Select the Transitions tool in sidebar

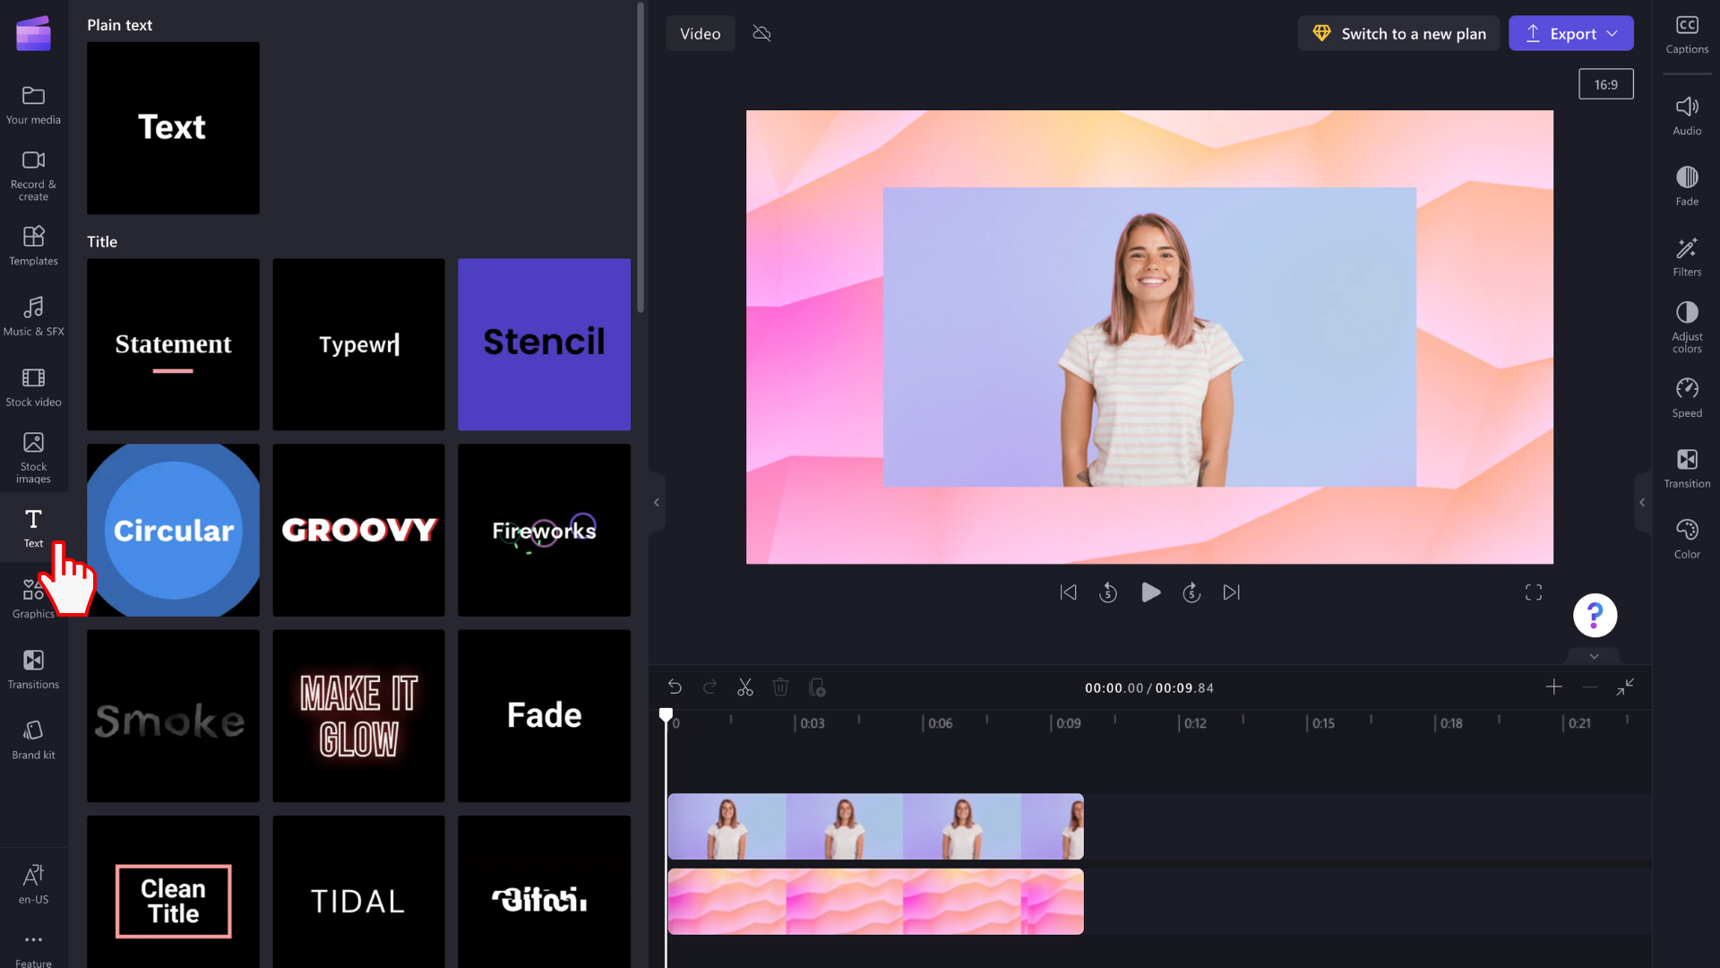click(x=33, y=668)
